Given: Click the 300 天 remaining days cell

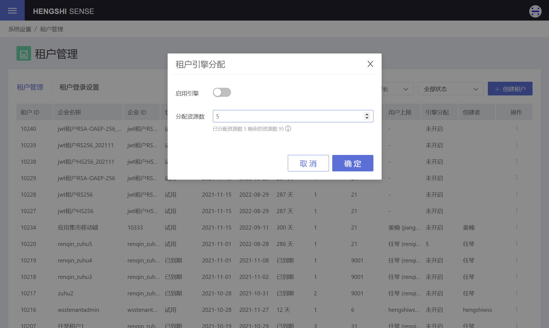Looking at the screenshot, I should [285, 227].
